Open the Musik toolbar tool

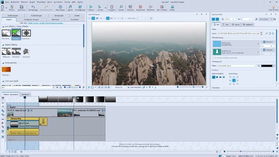70,7
